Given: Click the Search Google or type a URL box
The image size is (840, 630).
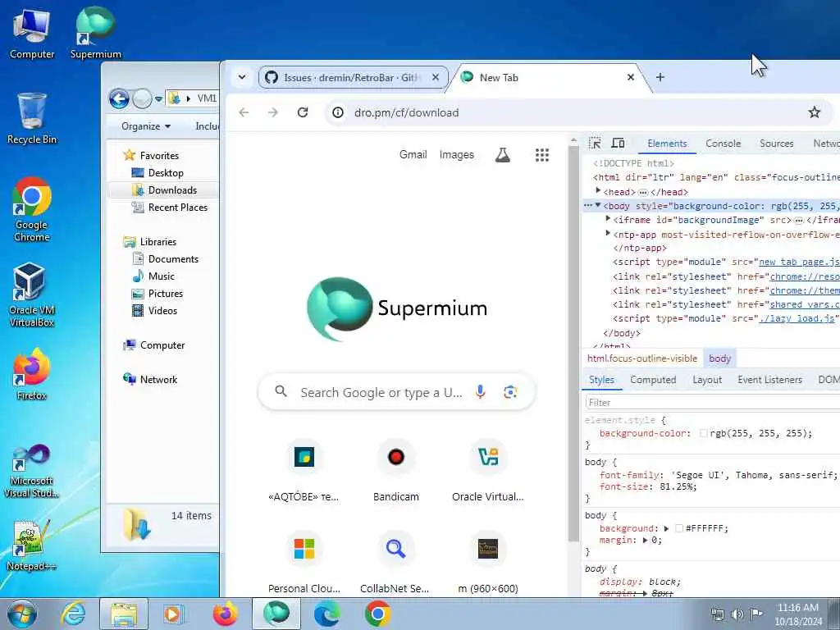Looking at the screenshot, I should (x=396, y=391).
